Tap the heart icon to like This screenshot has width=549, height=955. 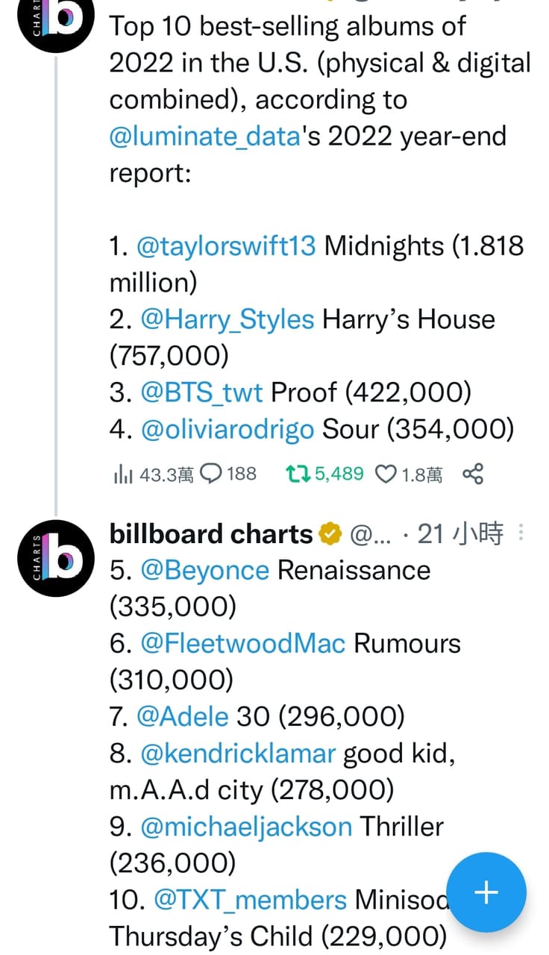click(x=384, y=474)
